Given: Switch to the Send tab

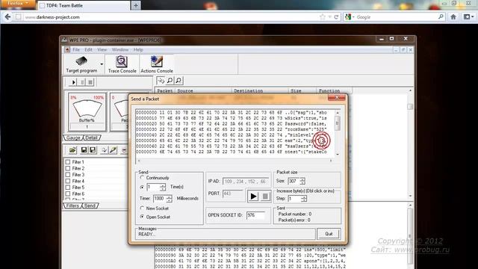Looking at the screenshot, I should pyautogui.click(x=90, y=206).
